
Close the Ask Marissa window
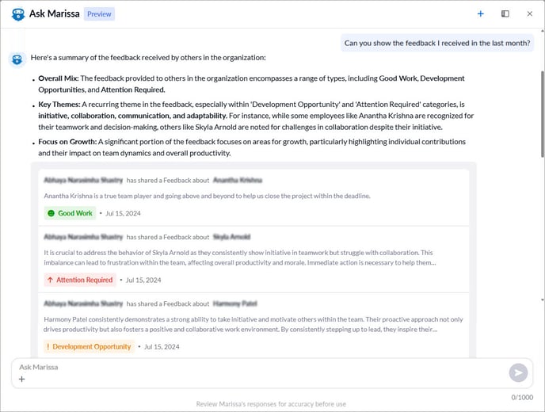coord(529,13)
